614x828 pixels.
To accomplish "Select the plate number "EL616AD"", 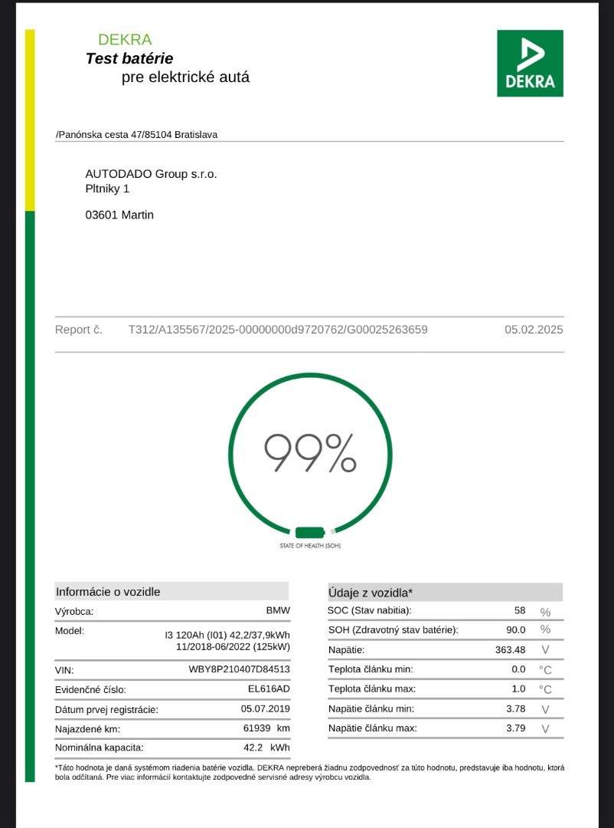I will pos(269,688).
